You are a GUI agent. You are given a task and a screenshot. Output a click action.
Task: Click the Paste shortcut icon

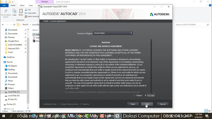click(x=26, y=16)
